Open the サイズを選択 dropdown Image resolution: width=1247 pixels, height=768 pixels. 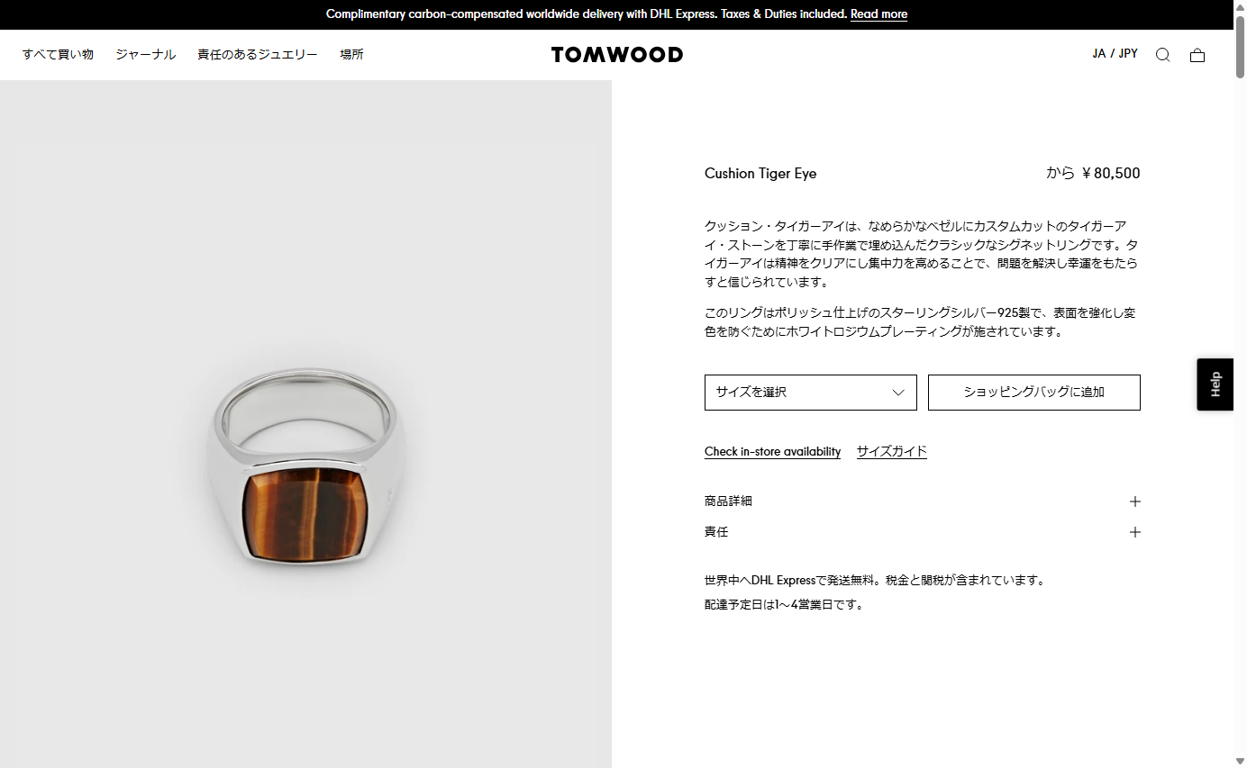coord(811,393)
